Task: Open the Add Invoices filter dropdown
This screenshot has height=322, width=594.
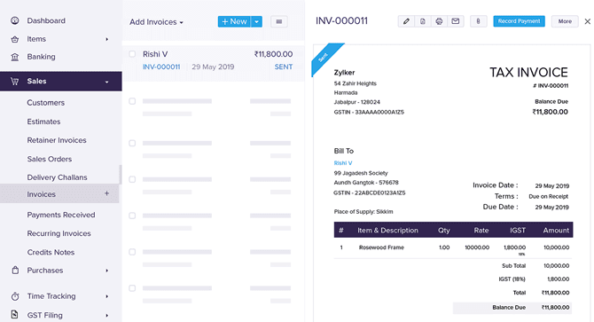Action: click(x=156, y=22)
